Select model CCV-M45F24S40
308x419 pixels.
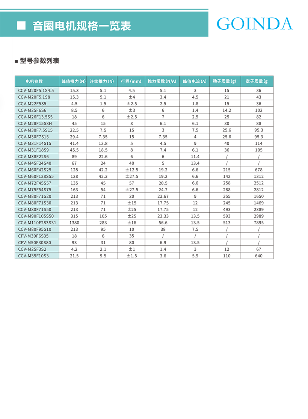tap(35, 163)
